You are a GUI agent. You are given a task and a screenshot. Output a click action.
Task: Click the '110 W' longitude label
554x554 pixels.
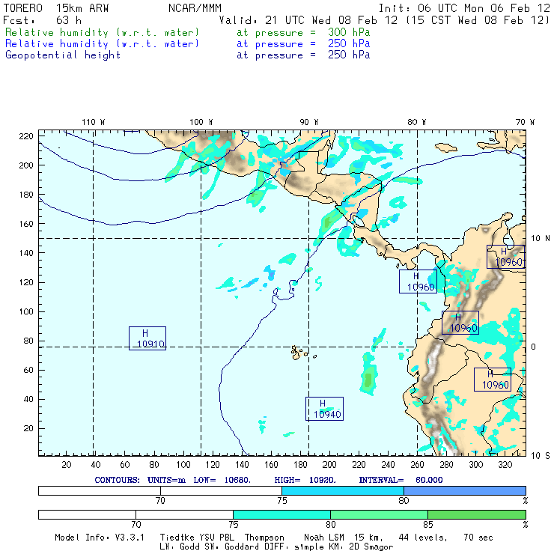click(x=94, y=122)
